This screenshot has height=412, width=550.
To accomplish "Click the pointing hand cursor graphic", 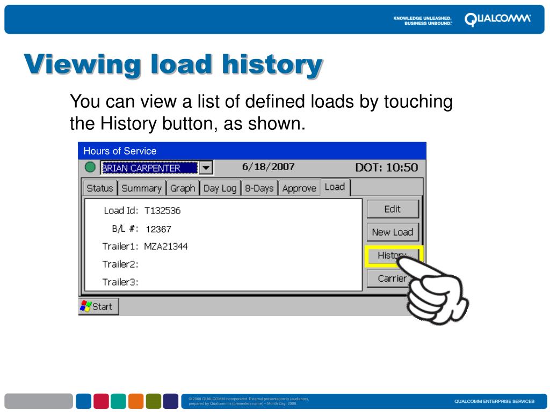I will (432, 289).
